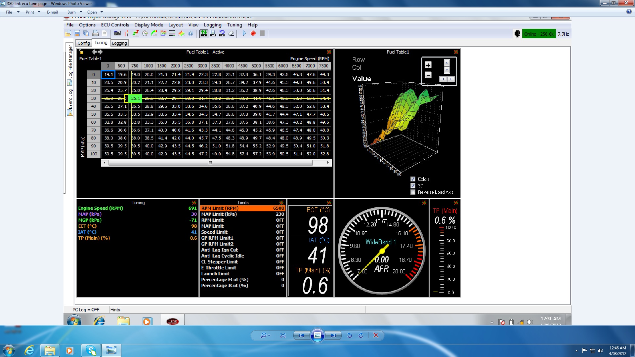Open the ECU Controls menu
This screenshot has height=357, width=635.
click(115, 25)
